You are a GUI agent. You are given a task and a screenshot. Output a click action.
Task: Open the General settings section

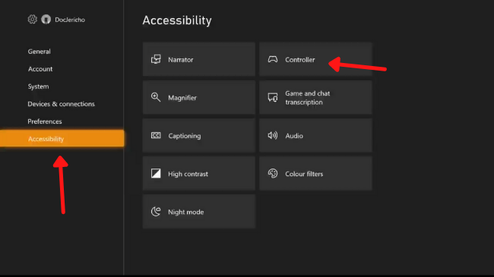pyautogui.click(x=39, y=52)
